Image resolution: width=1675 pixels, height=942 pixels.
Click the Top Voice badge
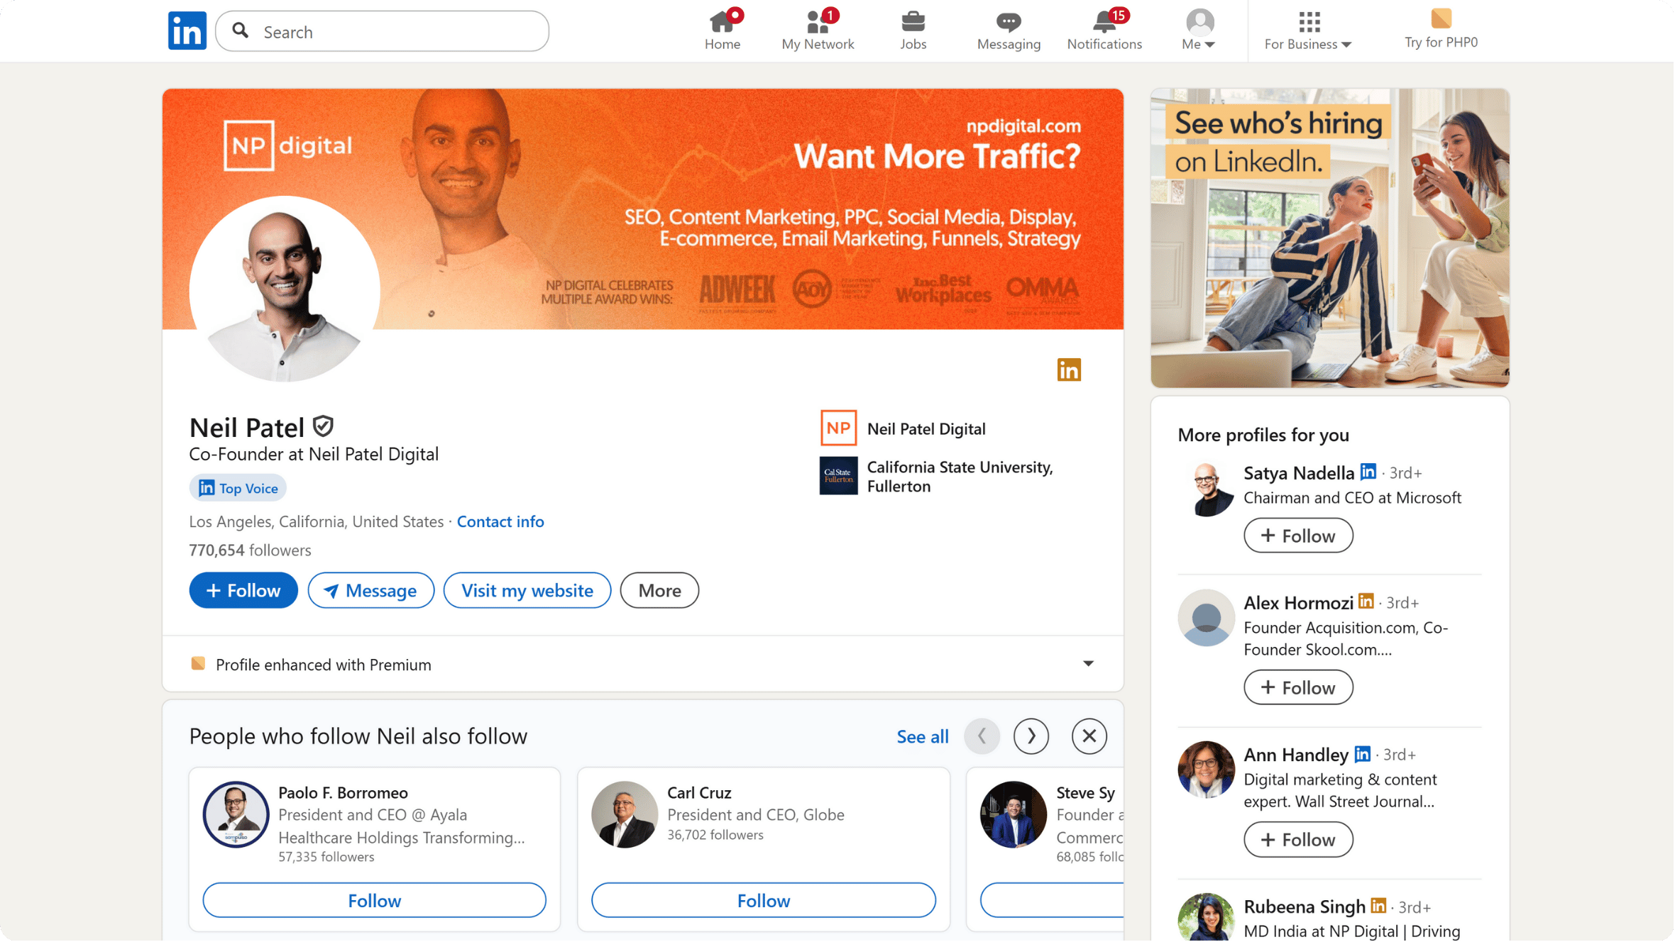pos(237,487)
